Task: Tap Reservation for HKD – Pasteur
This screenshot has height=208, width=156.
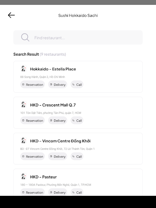Action: 32,192
